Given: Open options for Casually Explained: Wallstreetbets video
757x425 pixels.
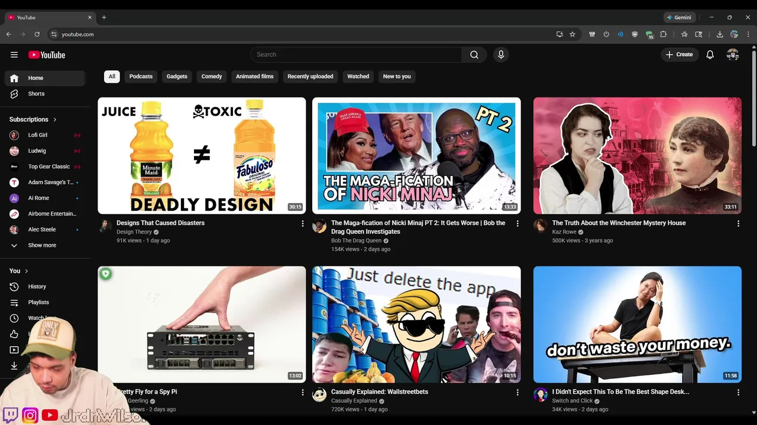Looking at the screenshot, I should click(x=517, y=393).
